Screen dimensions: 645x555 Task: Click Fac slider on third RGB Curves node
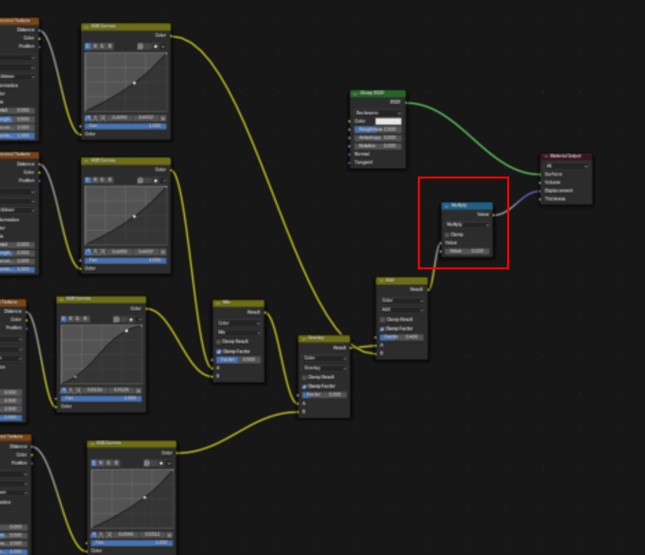[101, 398]
